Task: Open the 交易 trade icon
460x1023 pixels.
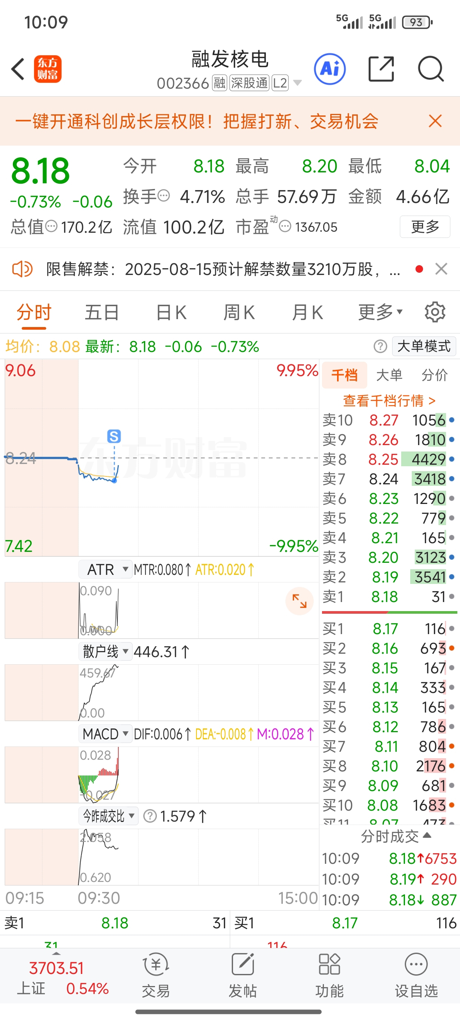Action: [x=156, y=975]
